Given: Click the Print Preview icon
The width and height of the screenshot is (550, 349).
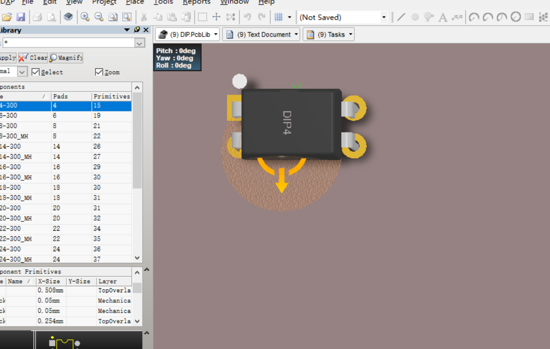Looking at the screenshot, I should pos(52,17).
